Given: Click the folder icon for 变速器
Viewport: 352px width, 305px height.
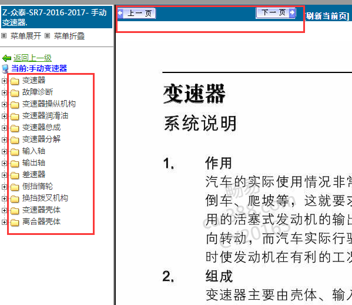Looking at the screenshot, I should point(15,81).
